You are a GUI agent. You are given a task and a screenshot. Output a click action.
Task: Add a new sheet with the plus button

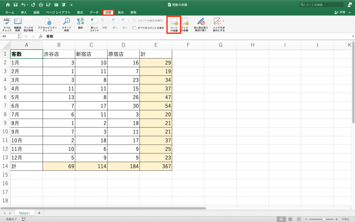click(39, 213)
